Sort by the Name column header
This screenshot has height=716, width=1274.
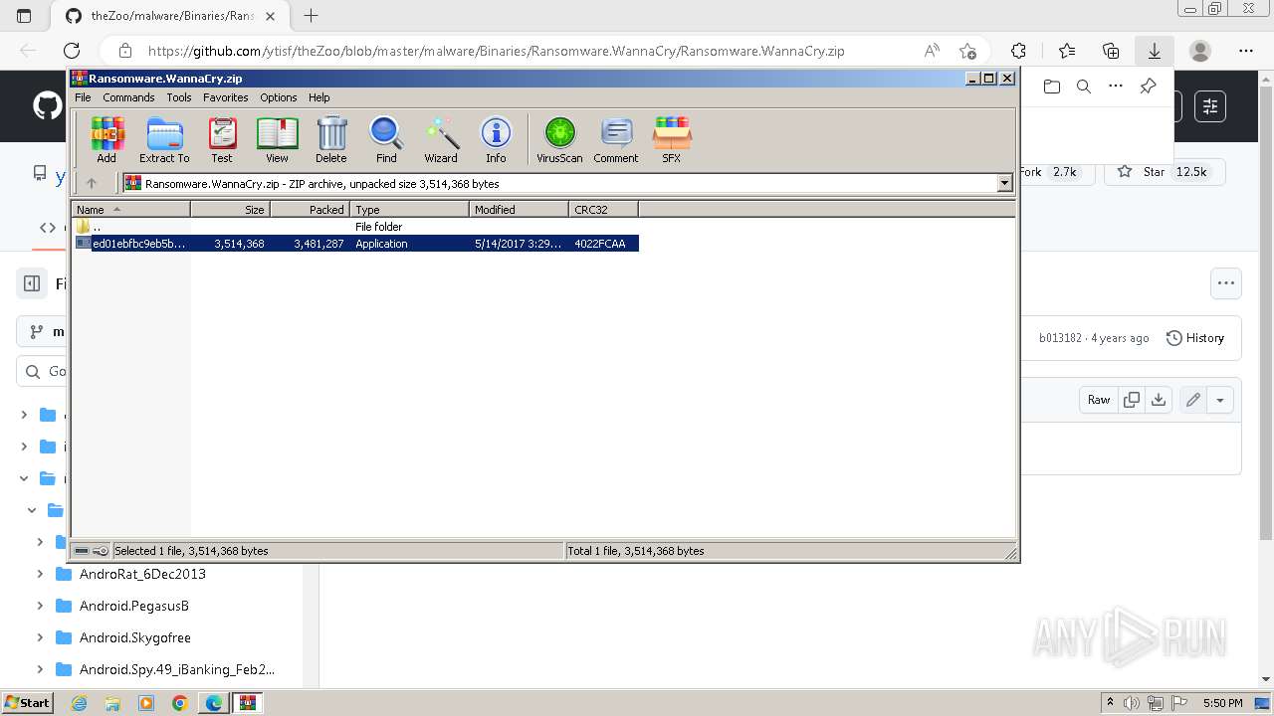[x=130, y=209]
